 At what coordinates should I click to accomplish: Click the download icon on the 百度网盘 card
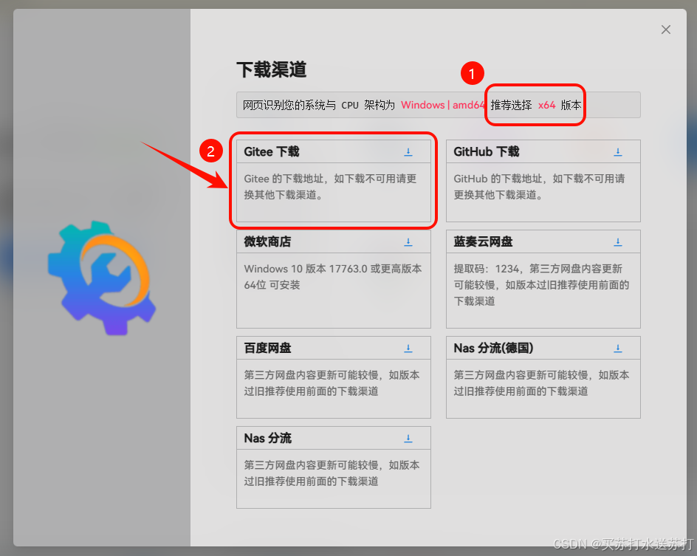(x=408, y=348)
